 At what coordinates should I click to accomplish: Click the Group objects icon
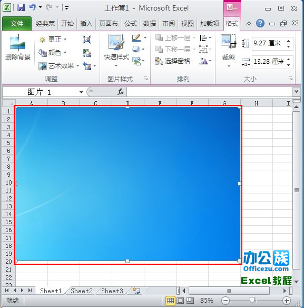coord(203,49)
